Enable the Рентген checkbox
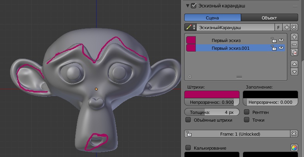The image size is (304, 157). (x=247, y=112)
